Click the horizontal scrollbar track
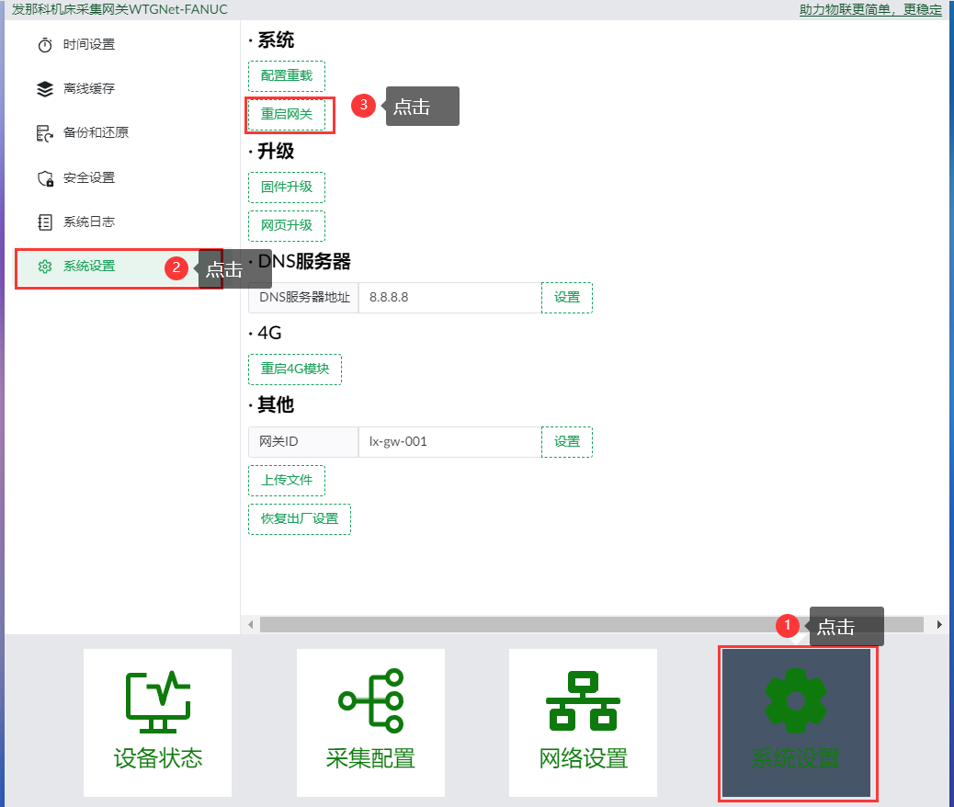The image size is (954, 807). [591, 624]
